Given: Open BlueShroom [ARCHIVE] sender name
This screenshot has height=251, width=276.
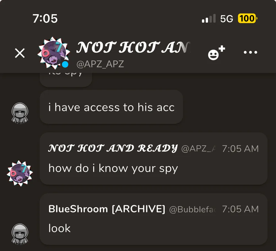Looking at the screenshot, I should [107, 209].
